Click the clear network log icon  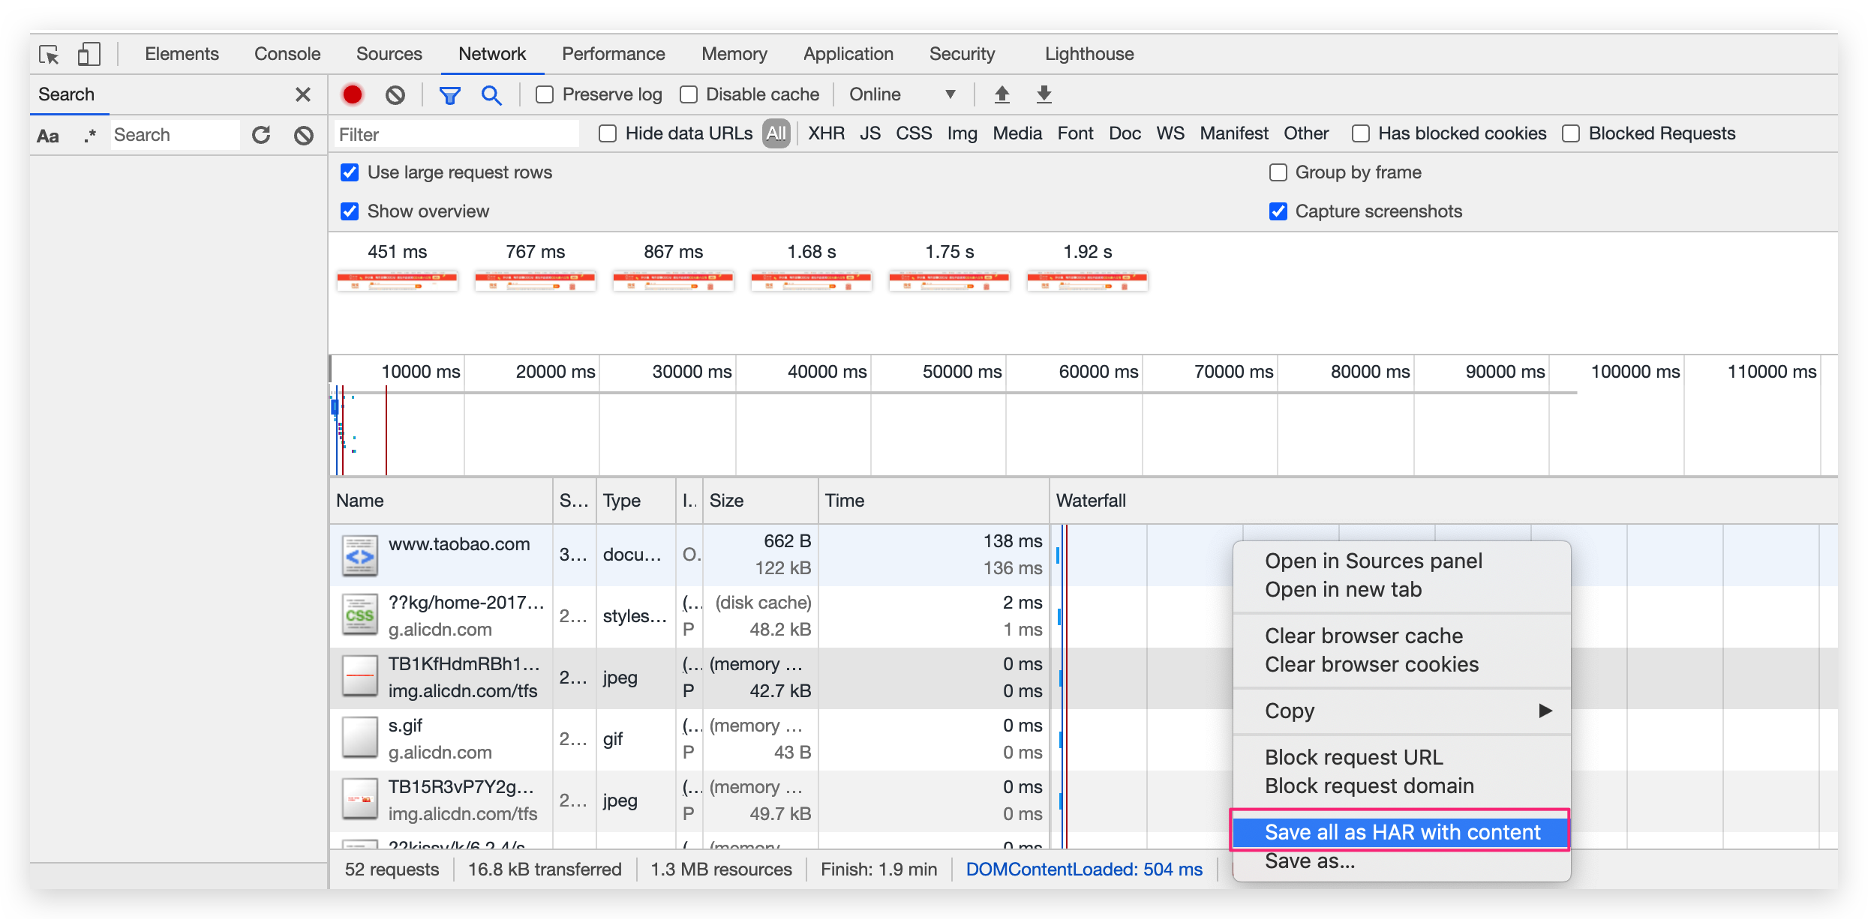tap(395, 94)
